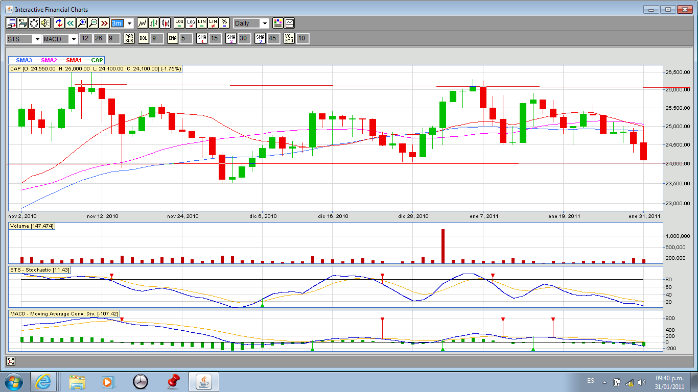Open the 3m time range dropdown
Screen dimensions: 698x392
point(129,23)
